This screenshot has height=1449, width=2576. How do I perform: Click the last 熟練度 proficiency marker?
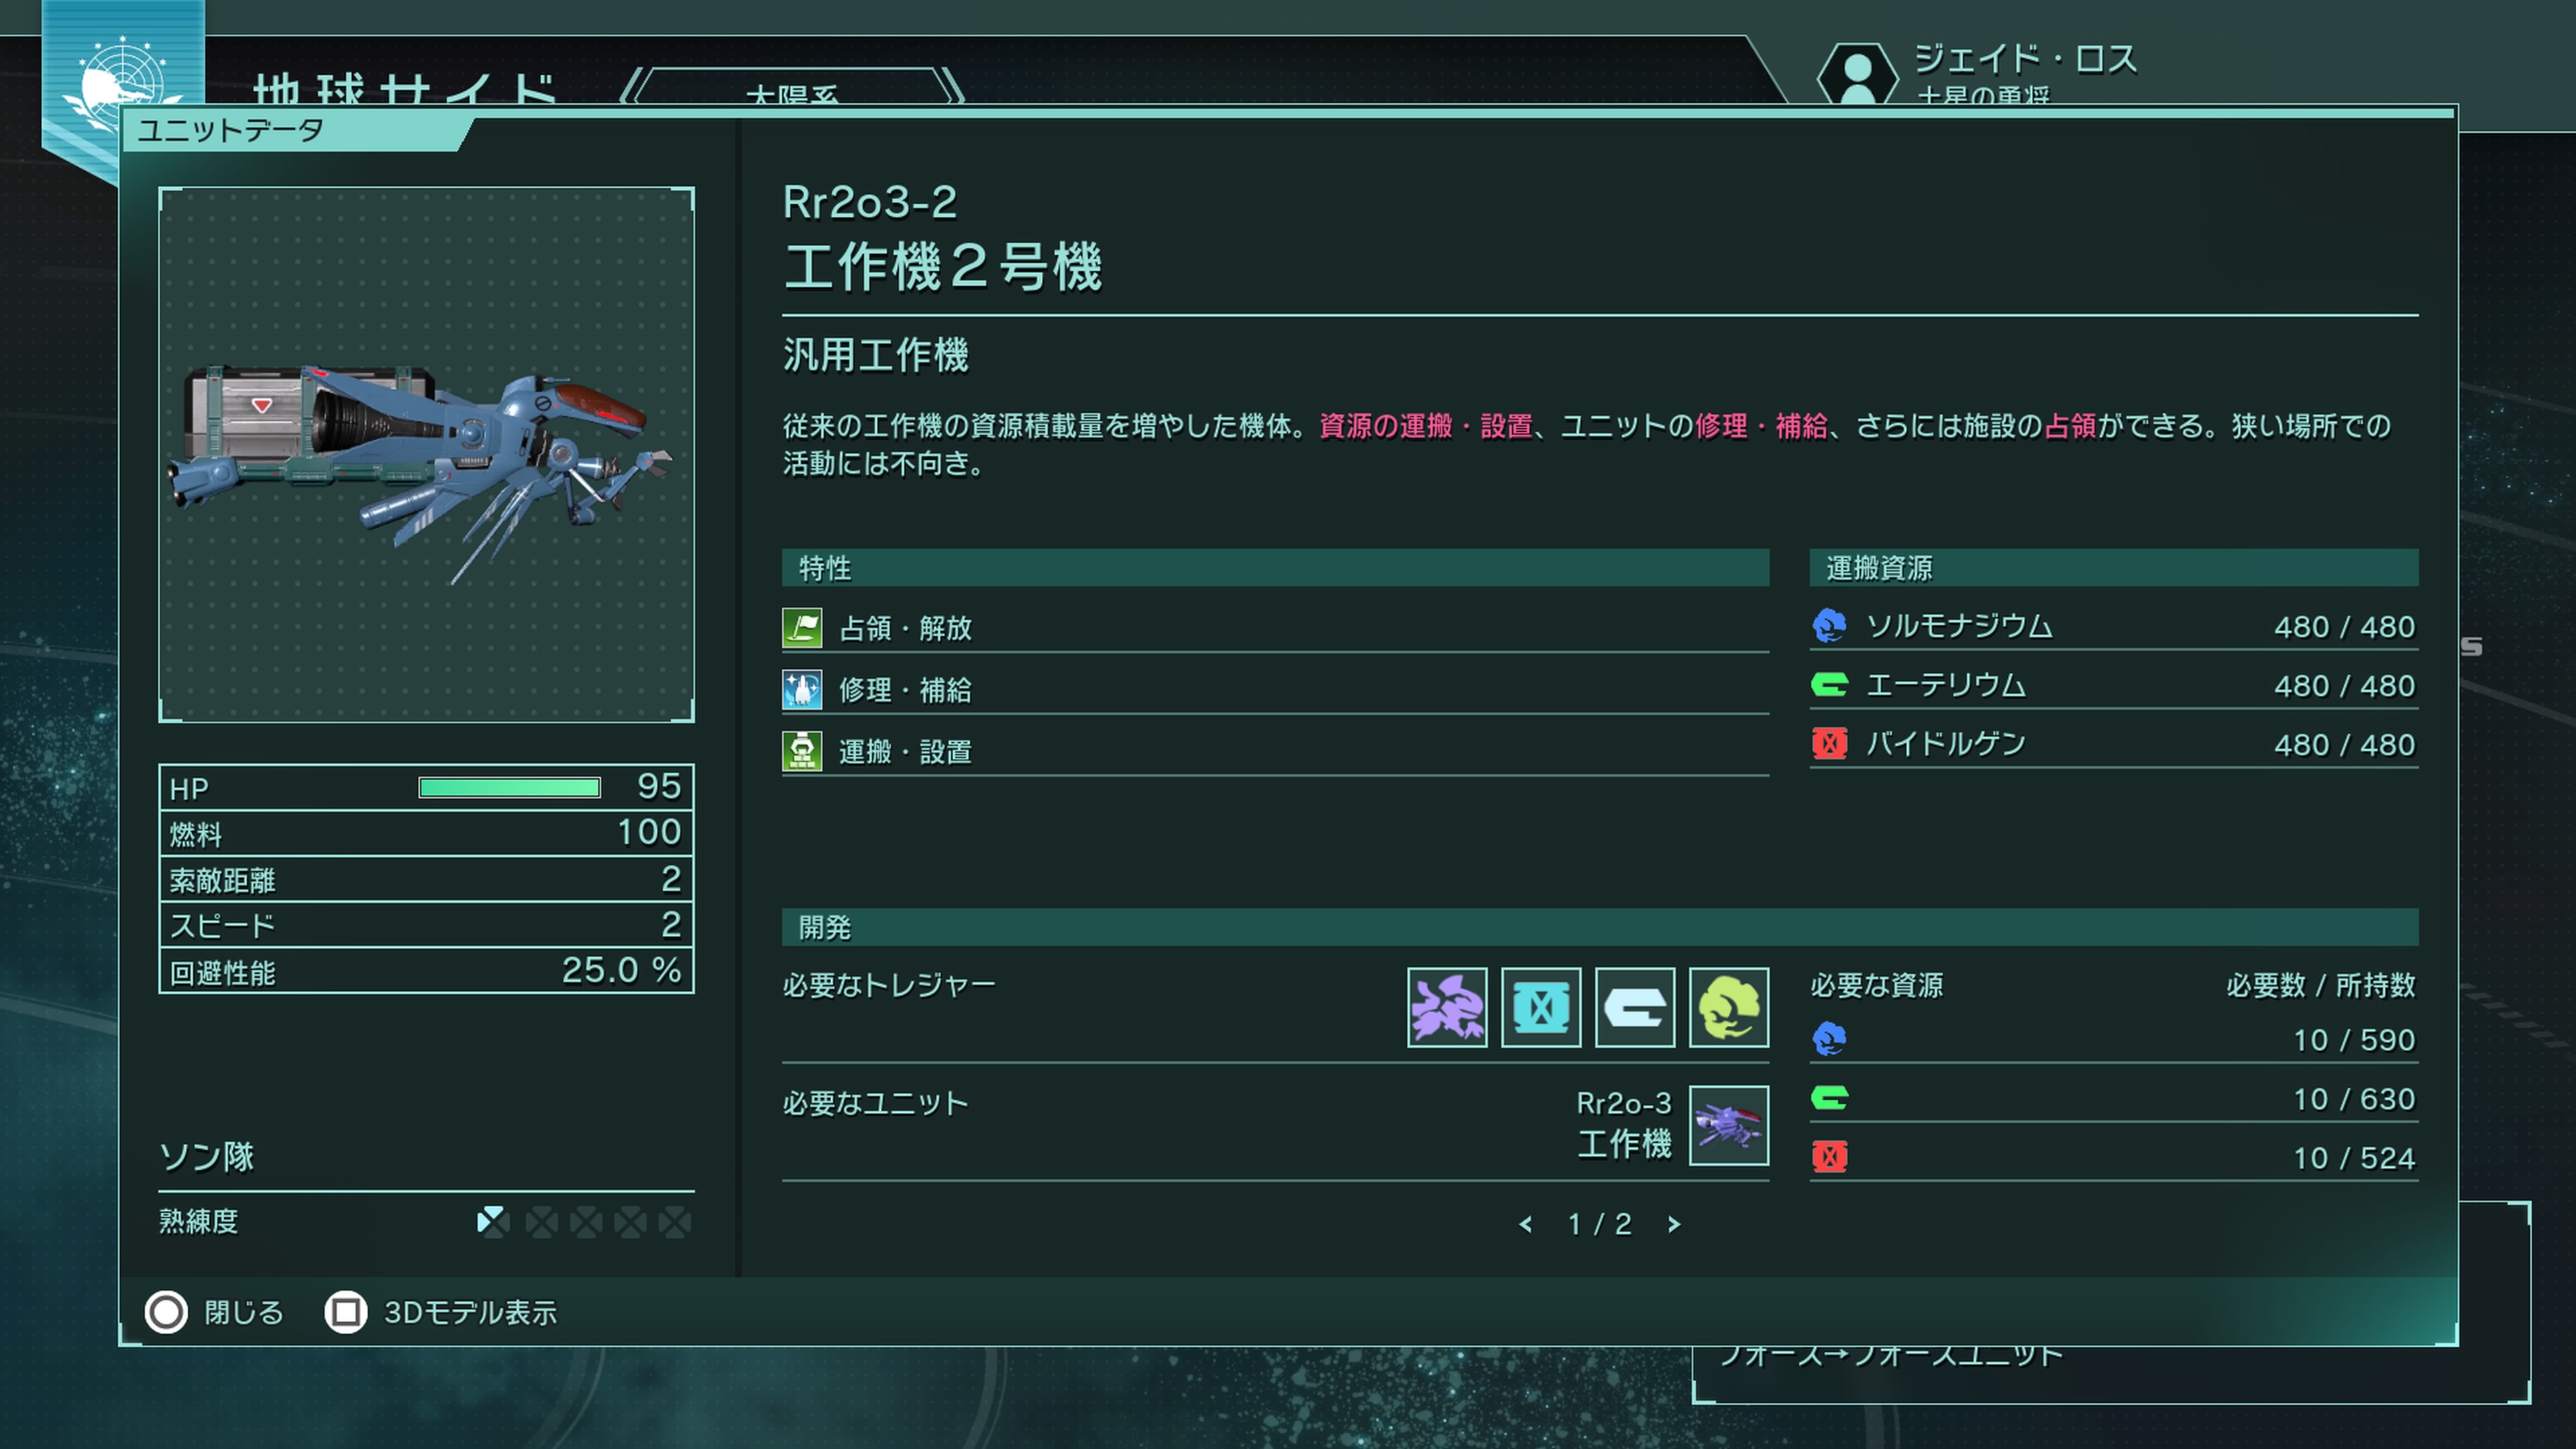point(675,1221)
